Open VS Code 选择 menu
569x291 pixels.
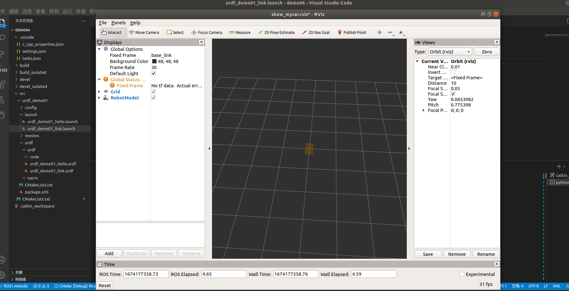coord(27,11)
